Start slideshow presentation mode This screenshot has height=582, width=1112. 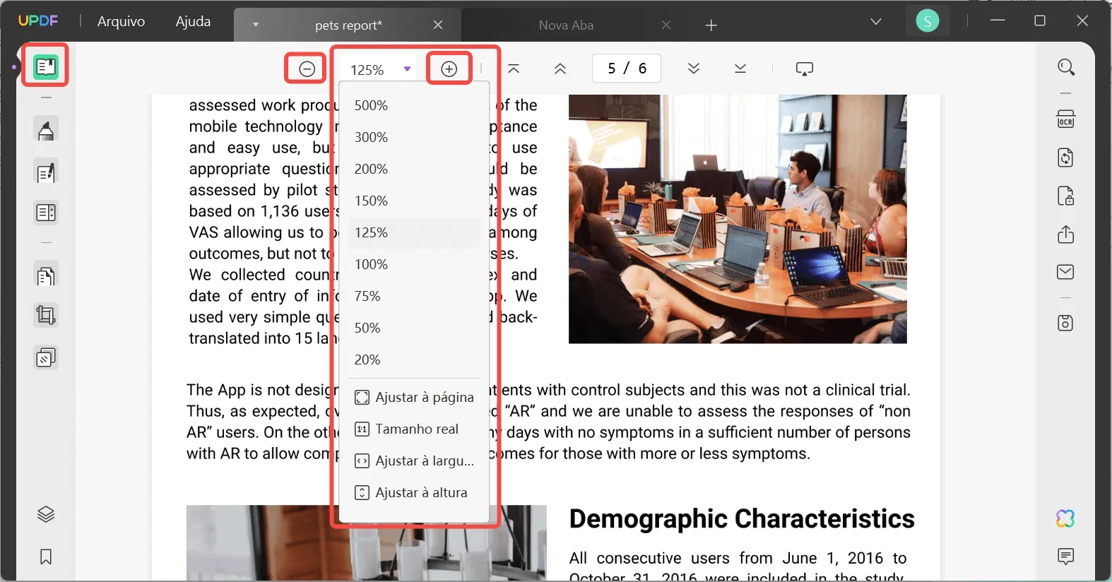point(805,69)
